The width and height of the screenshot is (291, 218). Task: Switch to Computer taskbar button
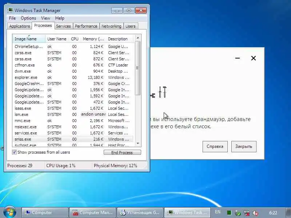pos(45,213)
